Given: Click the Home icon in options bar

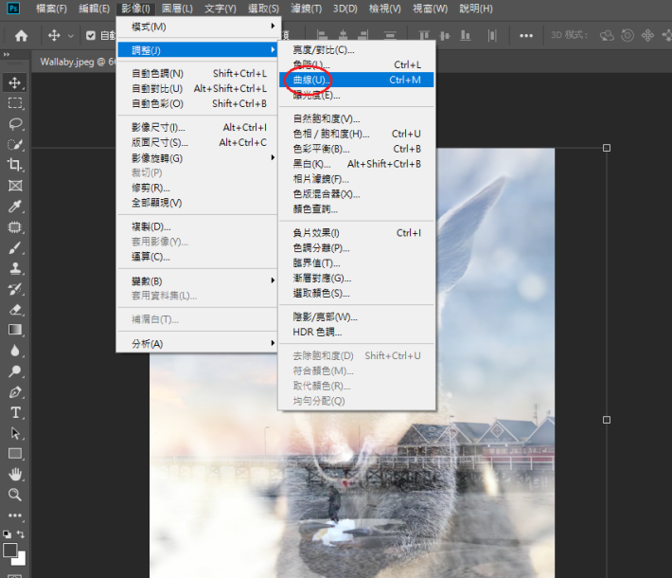Looking at the screenshot, I should [21, 36].
